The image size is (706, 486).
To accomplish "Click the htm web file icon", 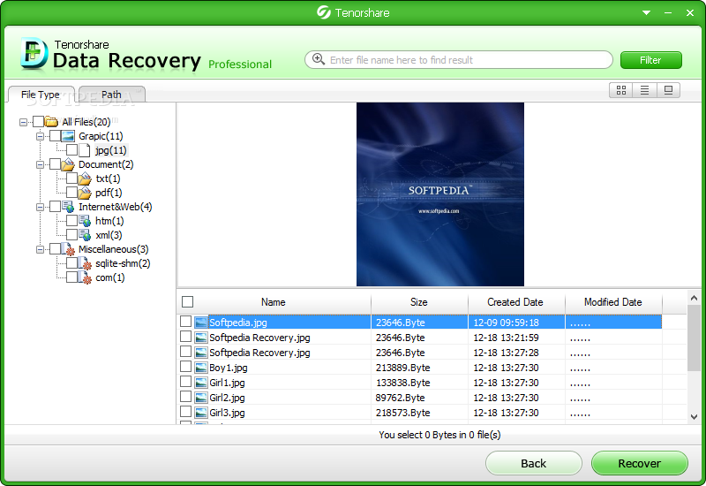I will [85, 221].
